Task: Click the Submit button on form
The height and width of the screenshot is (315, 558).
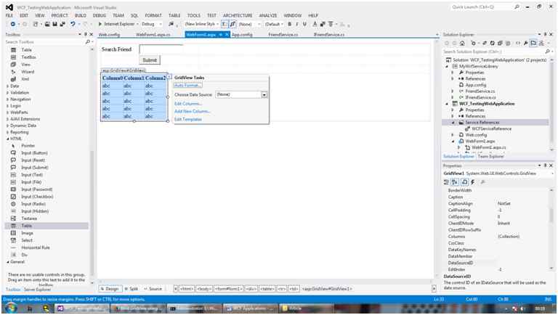Action: coord(150,60)
